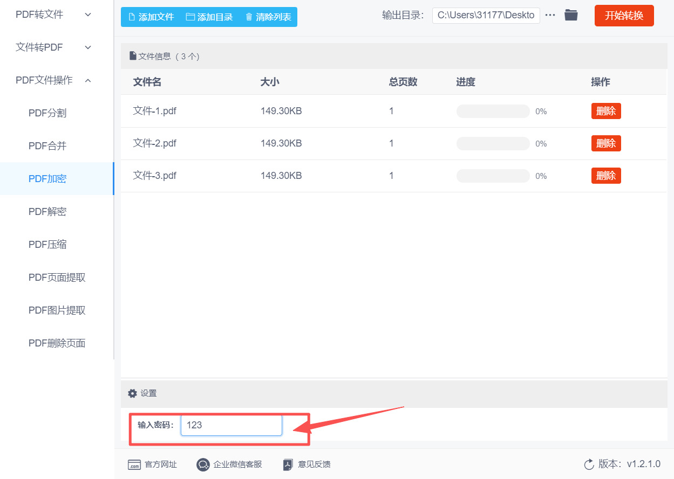The width and height of the screenshot is (674, 479).
Task: Click the 官方网址 website icon
Action: coord(134,465)
